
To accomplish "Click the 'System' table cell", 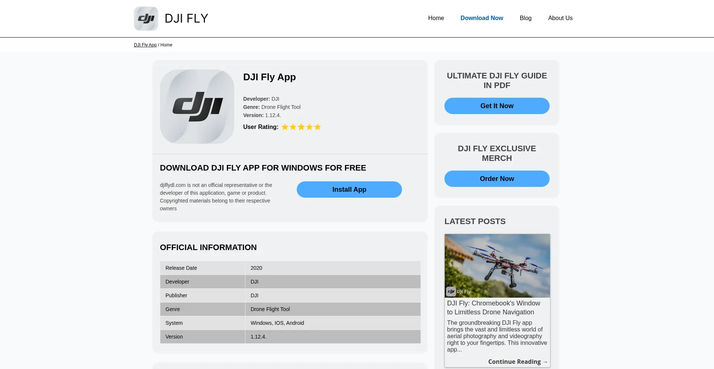I will (203, 323).
